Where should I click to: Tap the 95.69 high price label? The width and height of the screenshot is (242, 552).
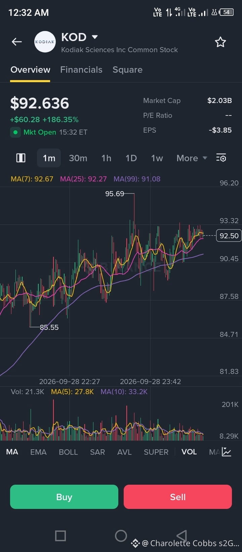(x=115, y=194)
